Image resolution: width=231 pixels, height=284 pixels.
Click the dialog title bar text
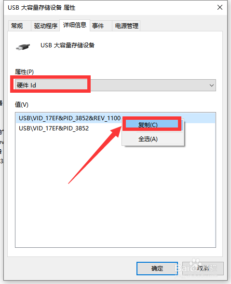(x=41, y=8)
